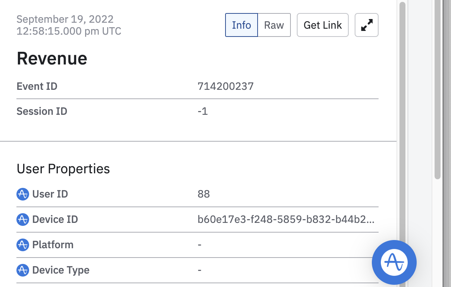Click the Amplitude icon beside Platform
This screenshot has width=451, height=287.
point(23,245)
